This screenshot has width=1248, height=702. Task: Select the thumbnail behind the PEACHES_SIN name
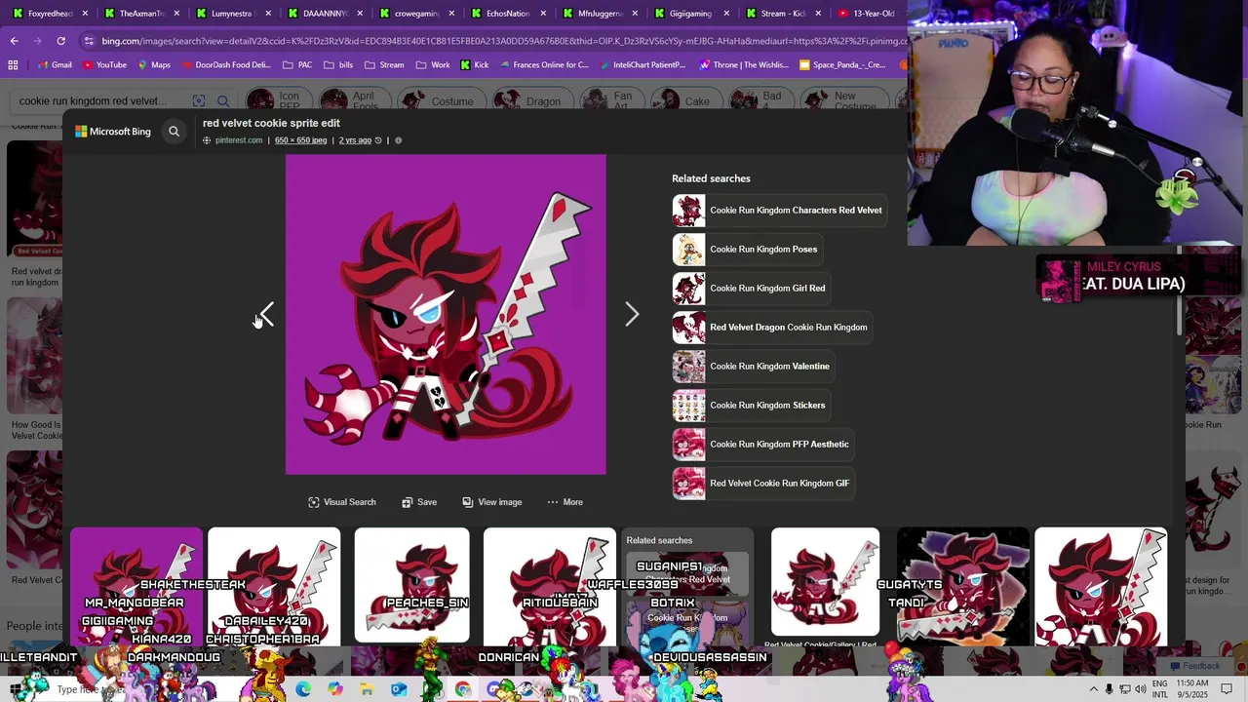tap(411, 585)
